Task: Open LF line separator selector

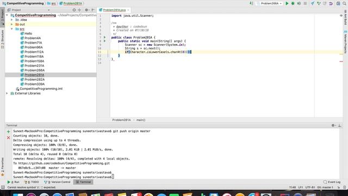Action: pyautogui.click(x=300, y=187)
